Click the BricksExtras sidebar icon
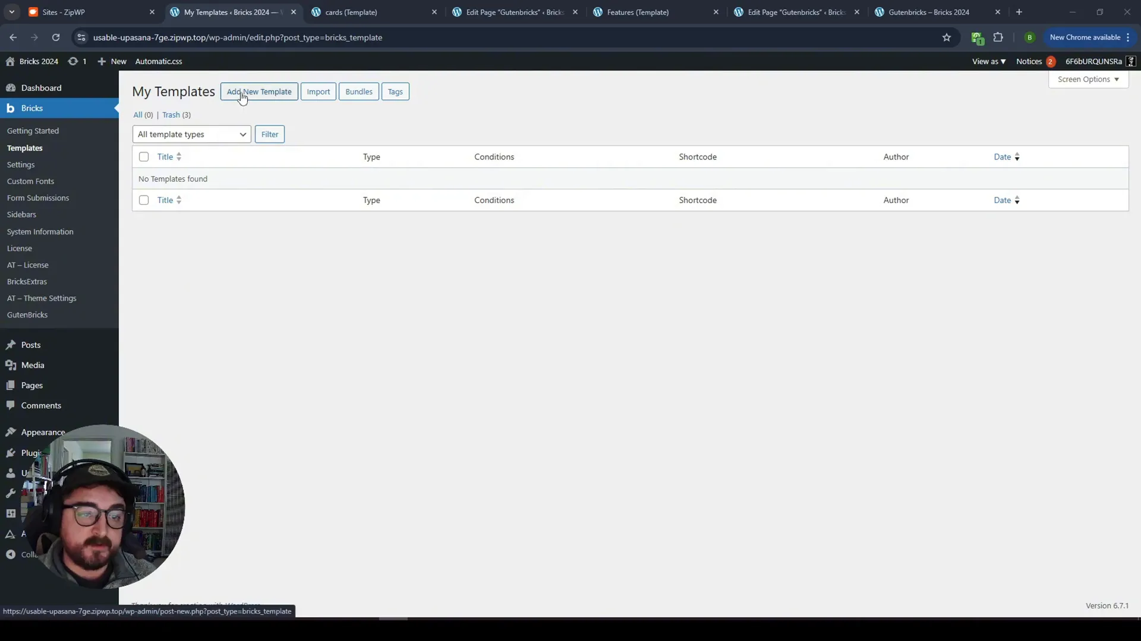The height and width of the screenshot is (641, 1141). pyautogui.click(x=27, y=281)
